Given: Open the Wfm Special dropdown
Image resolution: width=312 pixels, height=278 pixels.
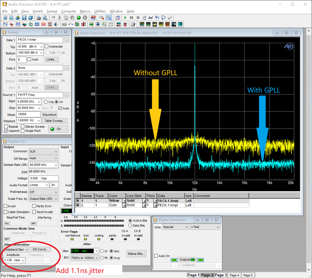Looking at the screenshot, I should 186,227.
